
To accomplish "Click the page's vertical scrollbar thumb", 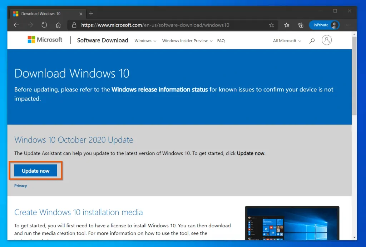I will pyautogui.click(x=354, y=76).
